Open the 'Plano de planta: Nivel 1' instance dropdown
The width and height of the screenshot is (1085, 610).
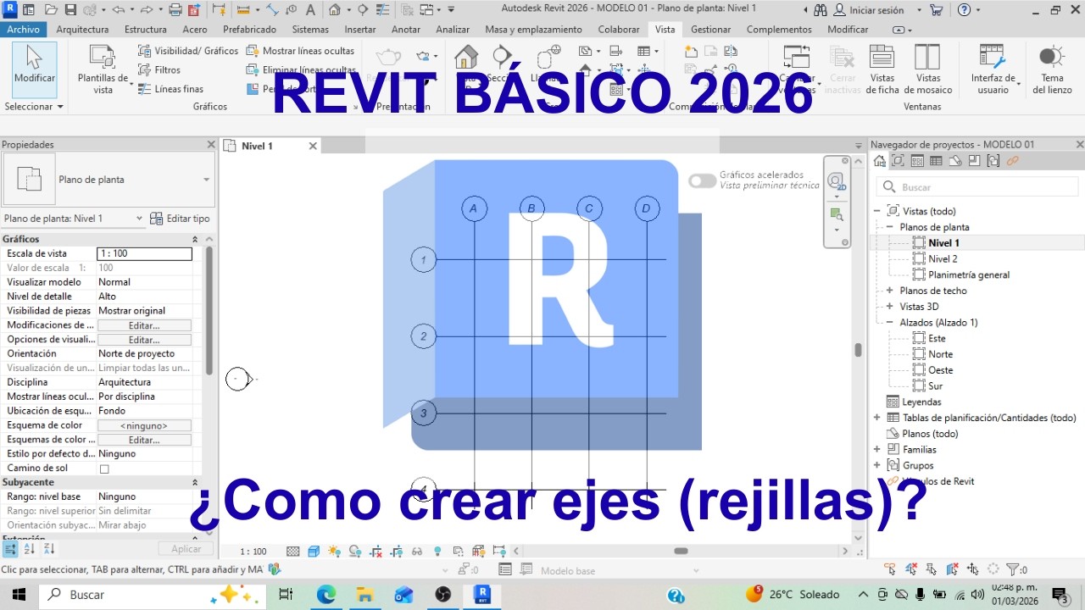(74, 219)
